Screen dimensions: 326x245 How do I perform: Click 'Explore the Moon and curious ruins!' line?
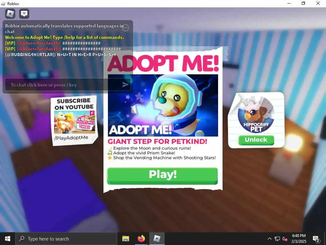[x=152, y=148]
